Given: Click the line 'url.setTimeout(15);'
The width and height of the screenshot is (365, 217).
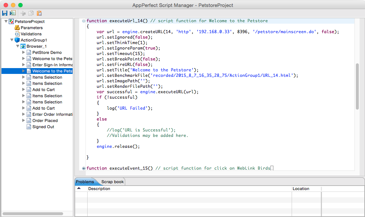Looking at the screenshot, I should click(120, 54).
